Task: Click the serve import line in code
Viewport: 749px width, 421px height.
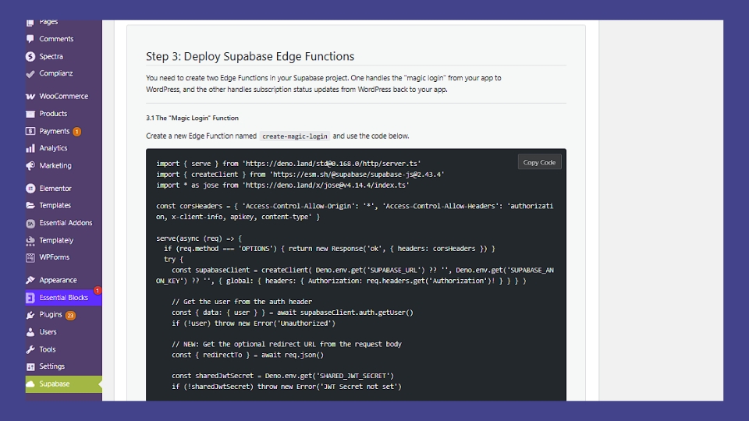Action: pos(289,164)
